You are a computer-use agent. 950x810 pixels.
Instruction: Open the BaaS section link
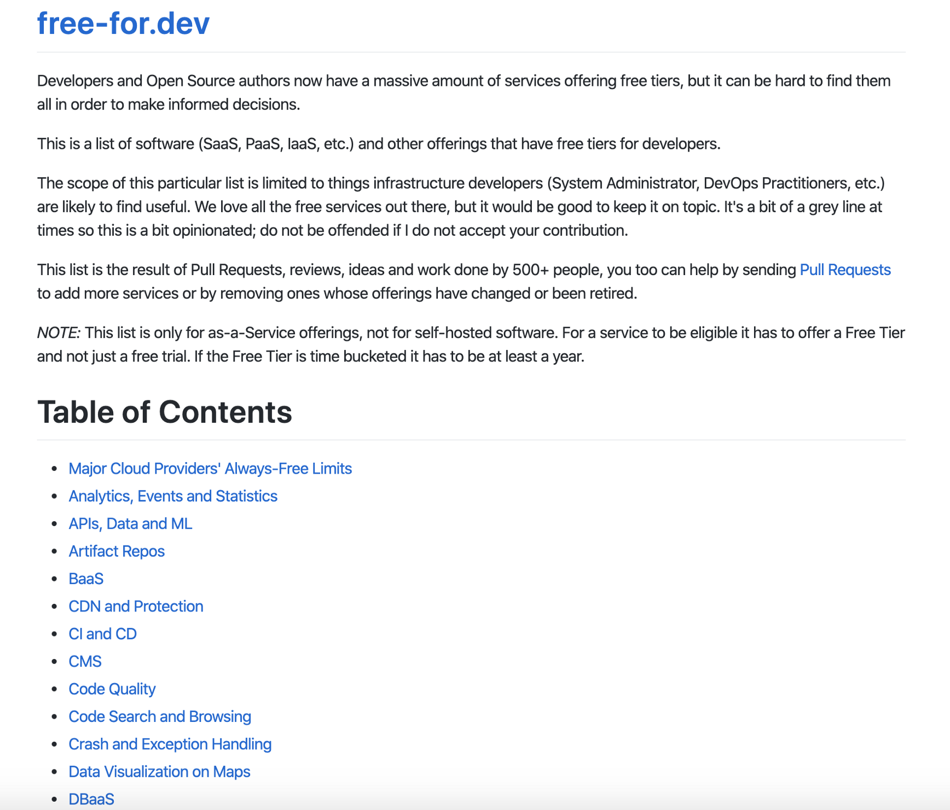pos(86,579)
